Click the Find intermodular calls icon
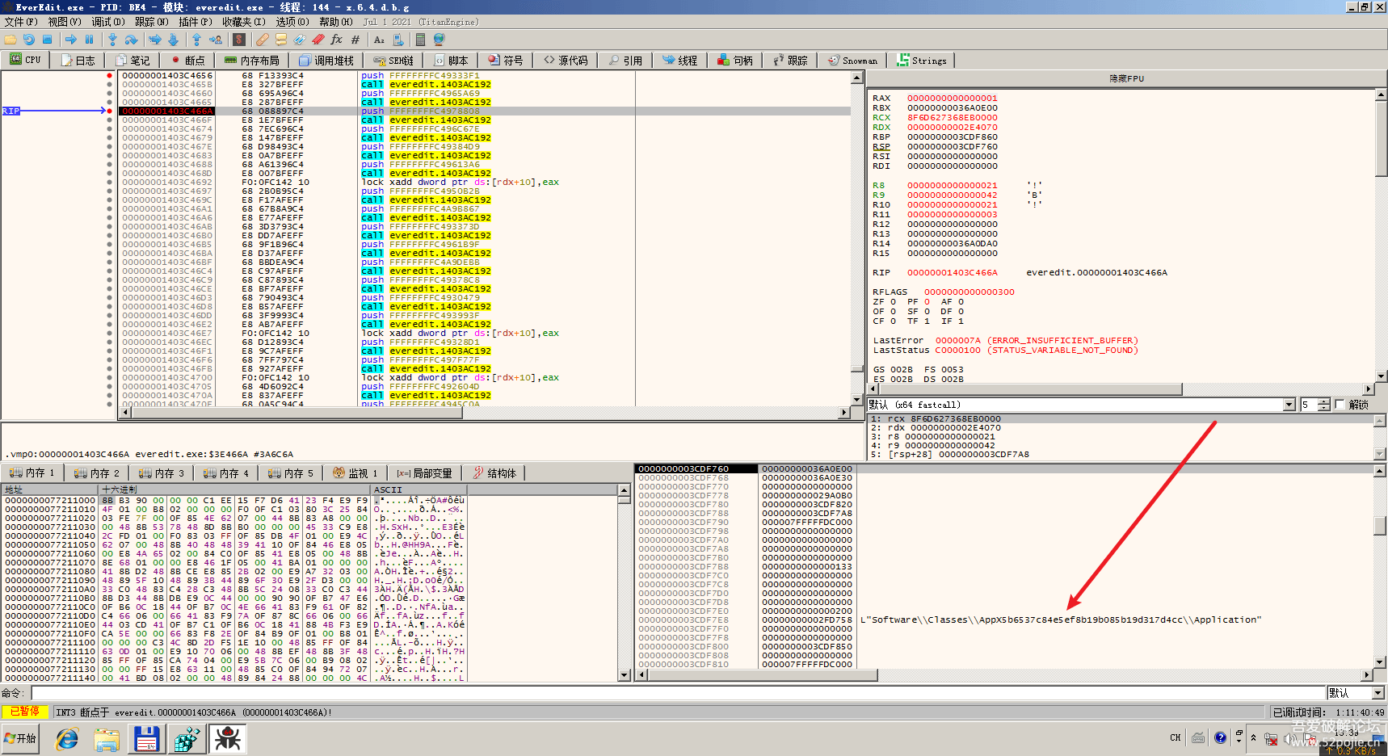The image size is (1388, 756). (398, 40)
